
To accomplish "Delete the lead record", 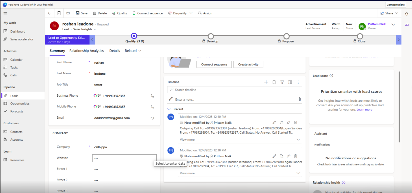I will click(x=100, y=13).
